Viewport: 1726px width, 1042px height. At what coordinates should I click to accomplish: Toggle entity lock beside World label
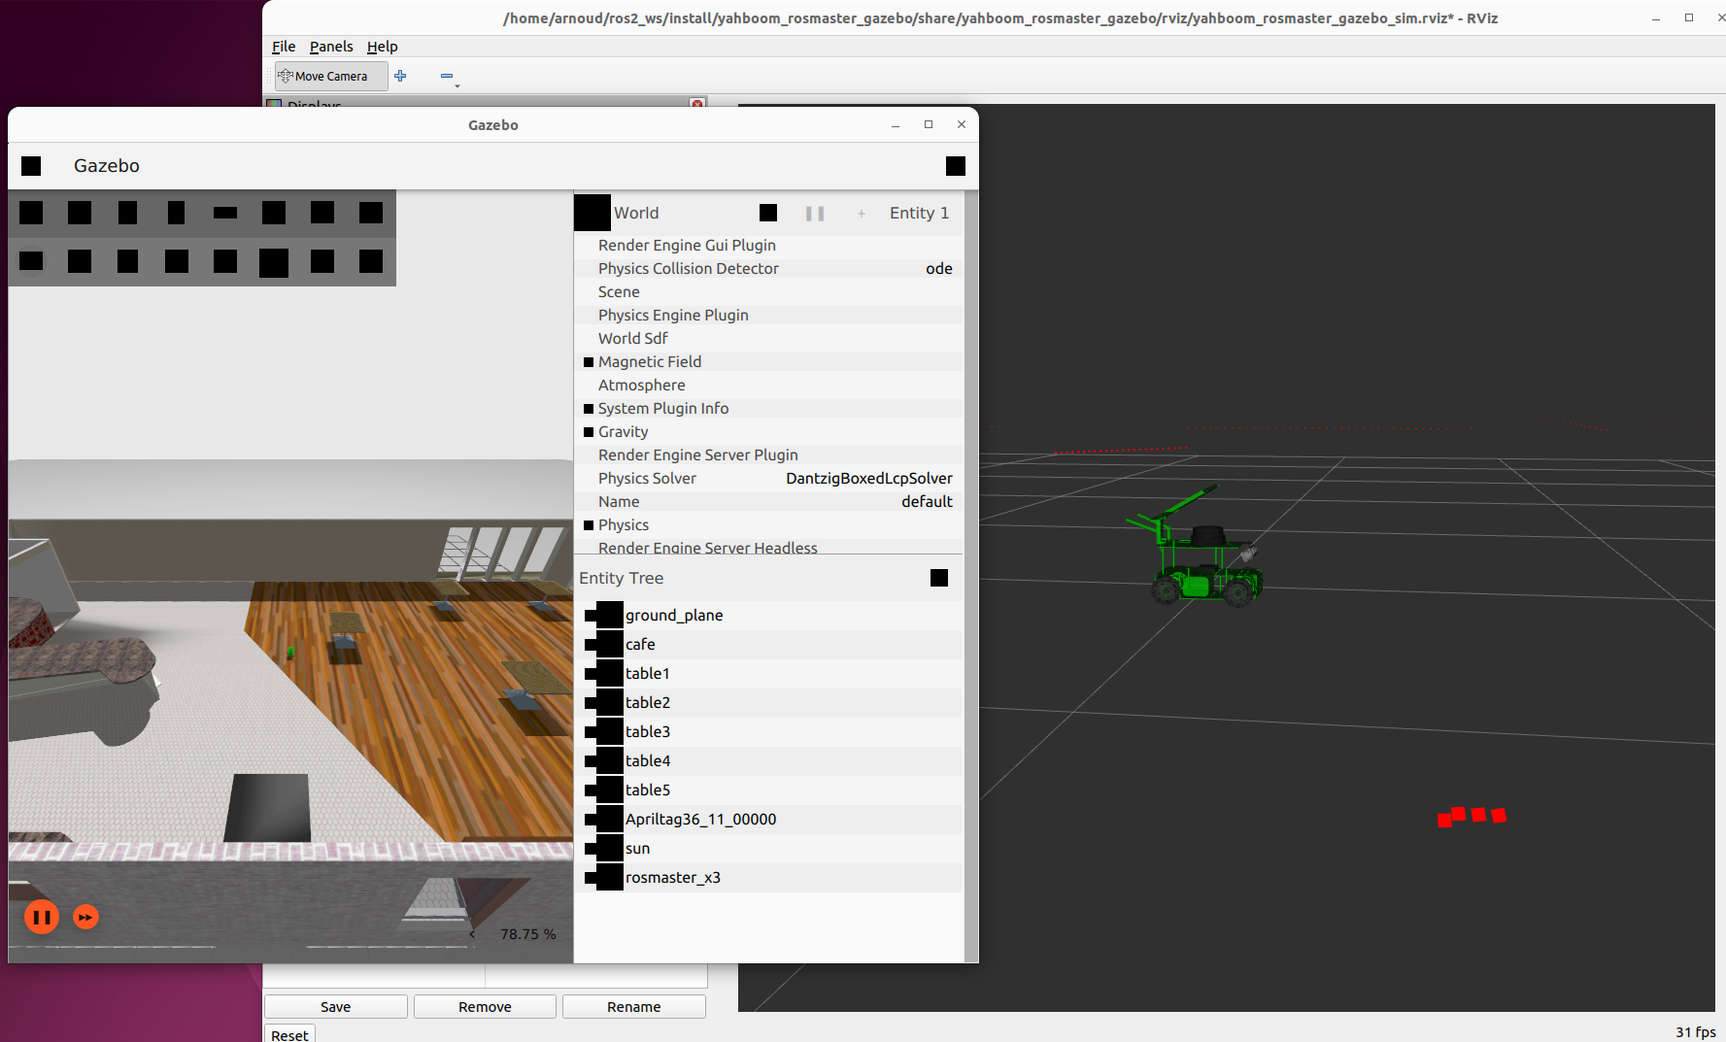point(768,213)
